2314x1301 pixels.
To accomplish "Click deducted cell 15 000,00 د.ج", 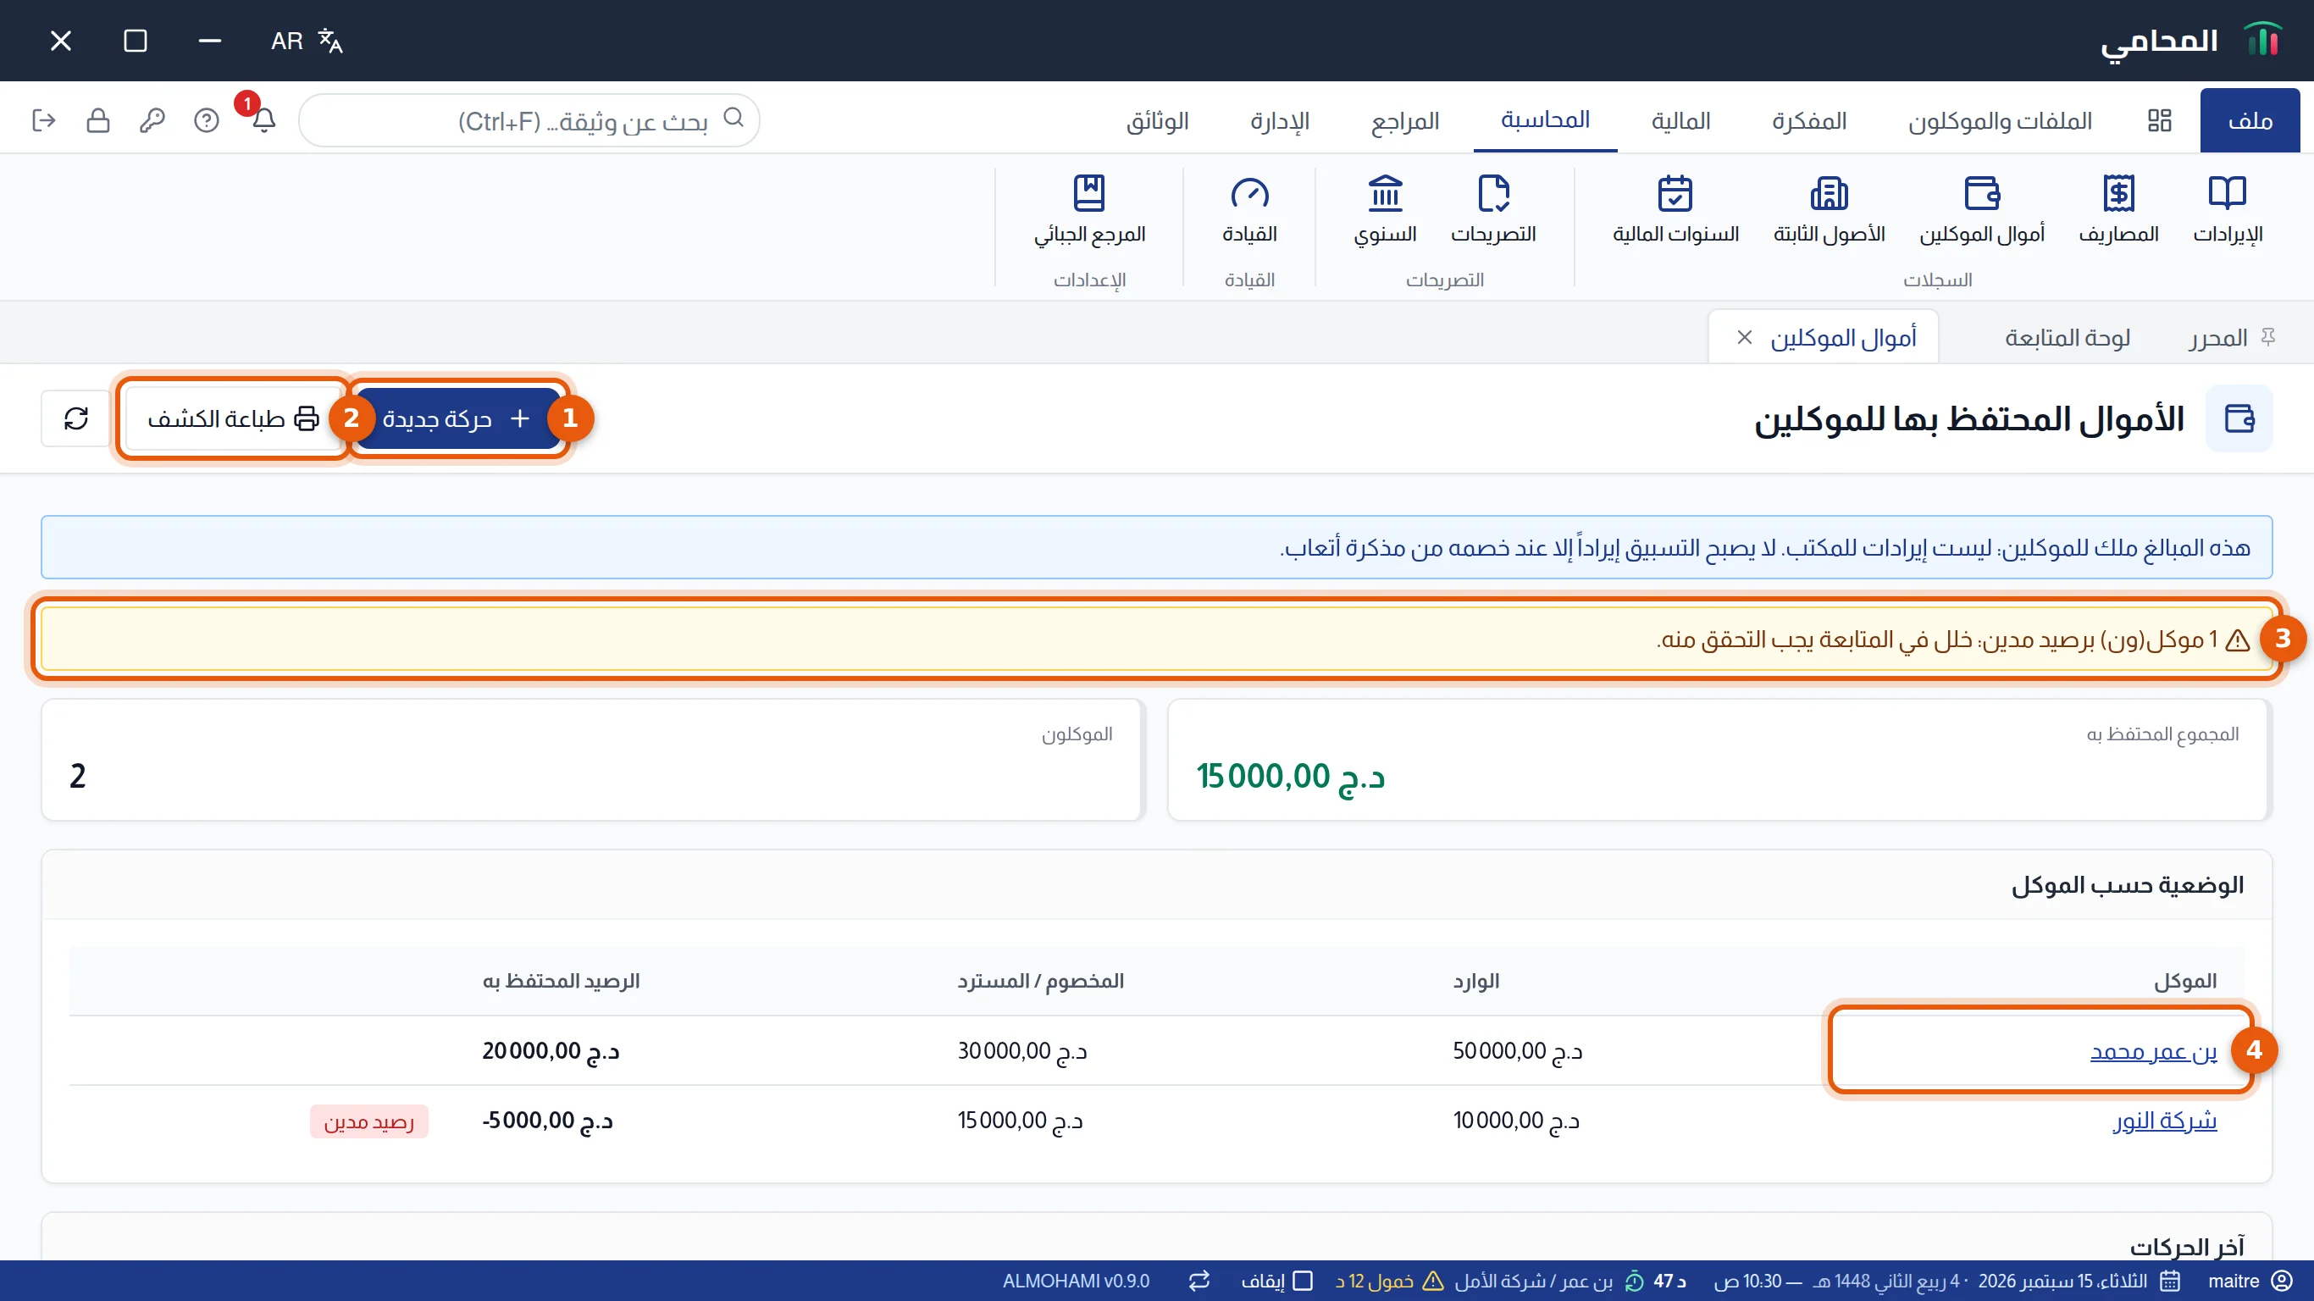I will click(x=1021, y=1121).
